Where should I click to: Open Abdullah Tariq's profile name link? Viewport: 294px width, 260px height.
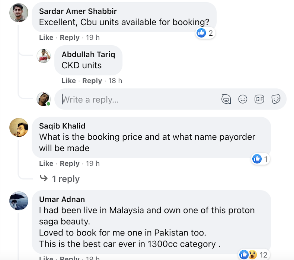pos(88,54)
